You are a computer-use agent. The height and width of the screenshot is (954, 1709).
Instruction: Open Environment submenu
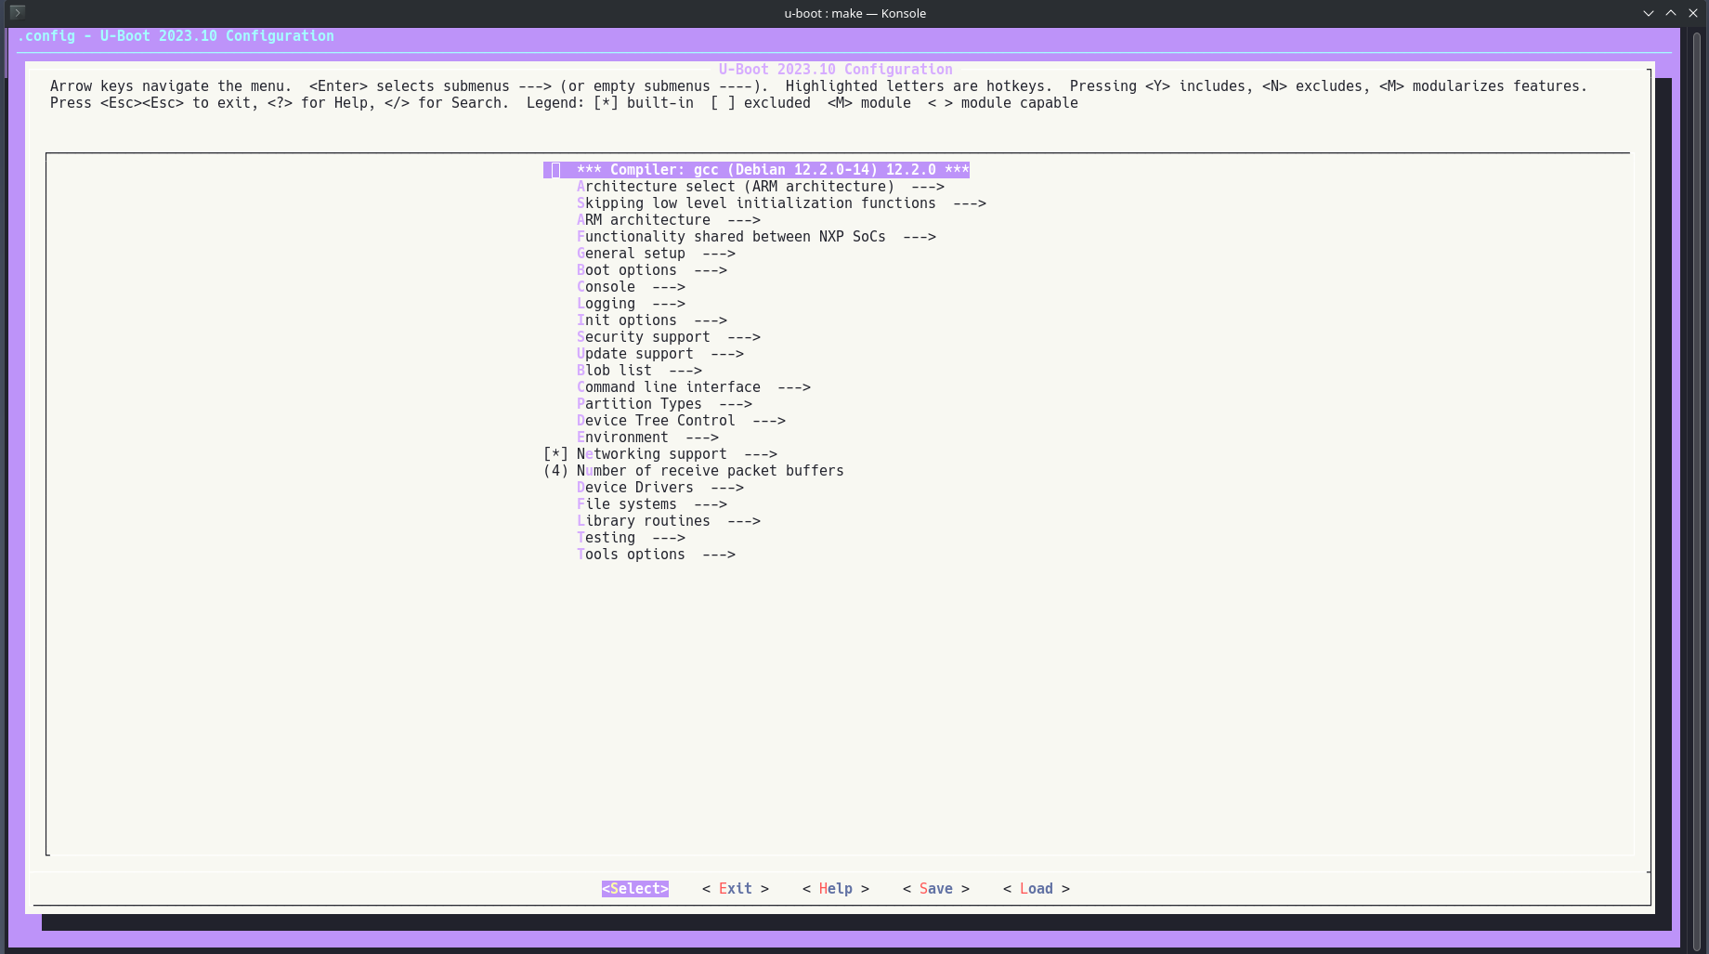(x=647, y=438)
